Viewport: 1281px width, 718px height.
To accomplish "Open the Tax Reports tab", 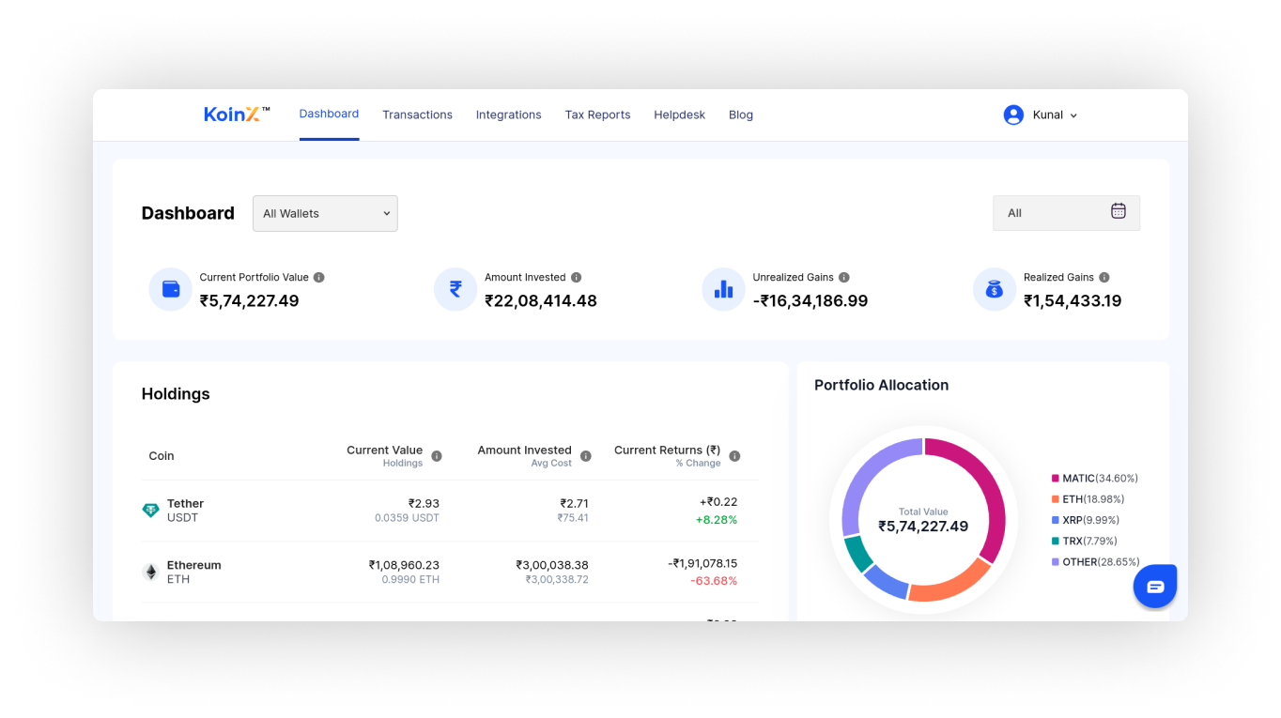I will tap(597, 115).
